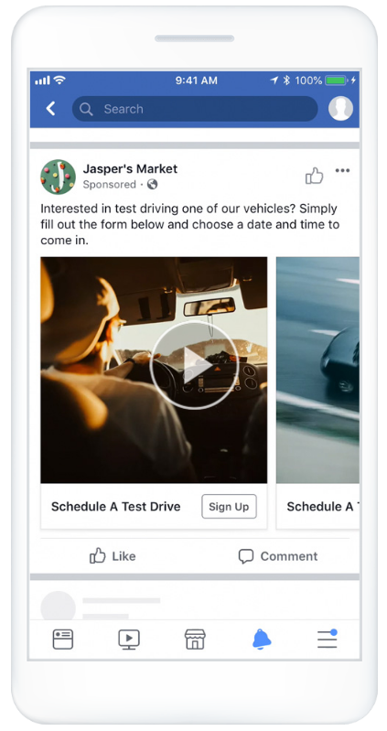
Task: Play the test drive video
Action: tap(195, 365)
